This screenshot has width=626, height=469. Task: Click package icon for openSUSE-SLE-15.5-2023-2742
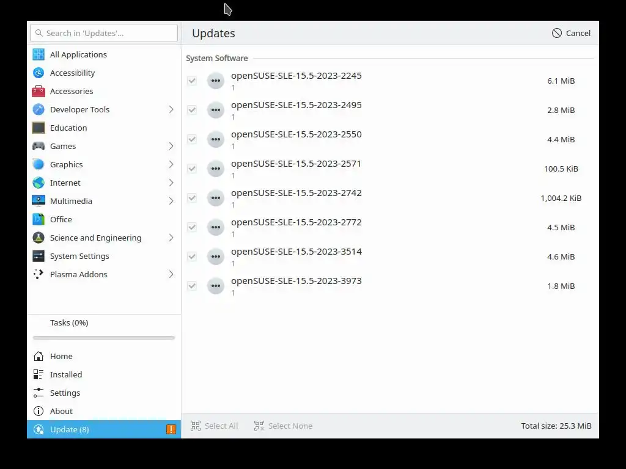(x=216, y=198)
